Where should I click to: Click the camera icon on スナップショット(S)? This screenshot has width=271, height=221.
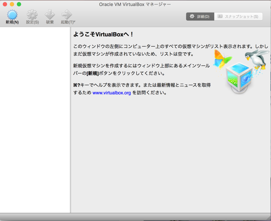pos(220,16)
